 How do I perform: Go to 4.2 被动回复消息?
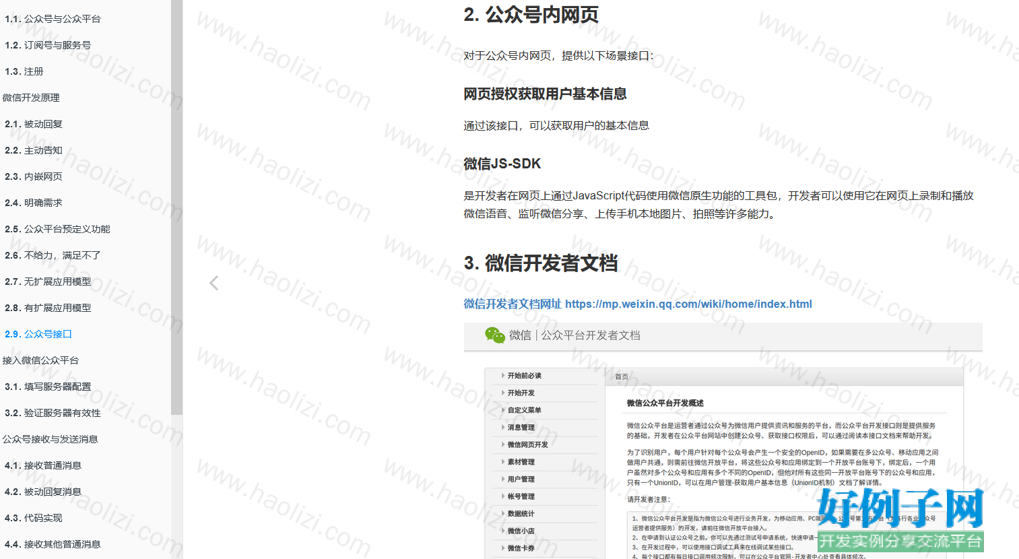43,492
